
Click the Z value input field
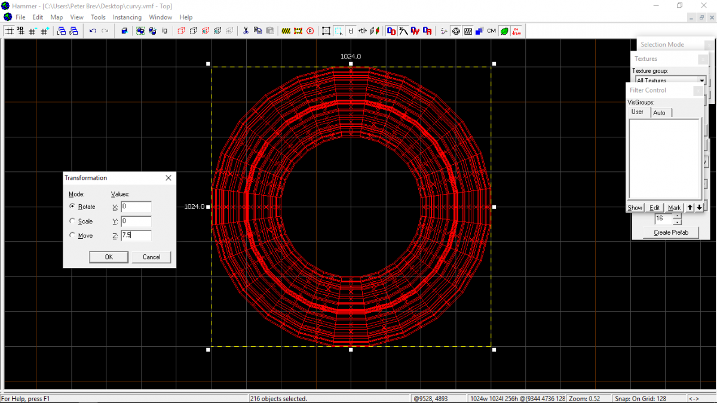click(136, 235)
